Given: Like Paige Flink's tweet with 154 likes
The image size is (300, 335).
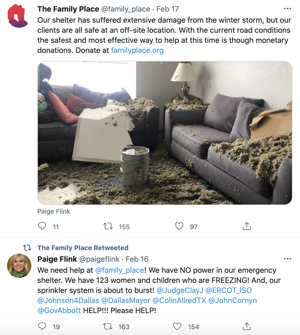Looking at the screenshot, I should [x=177, y=326].
